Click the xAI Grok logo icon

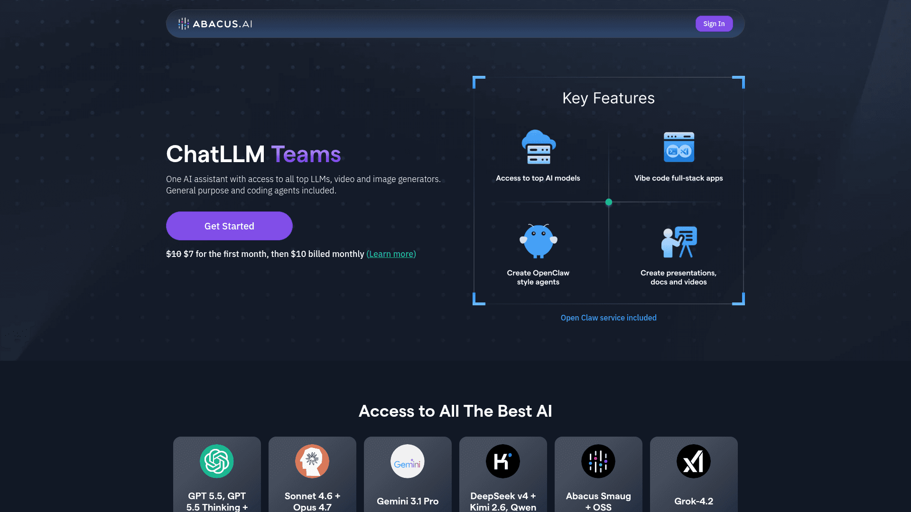(x=694, y=461)
